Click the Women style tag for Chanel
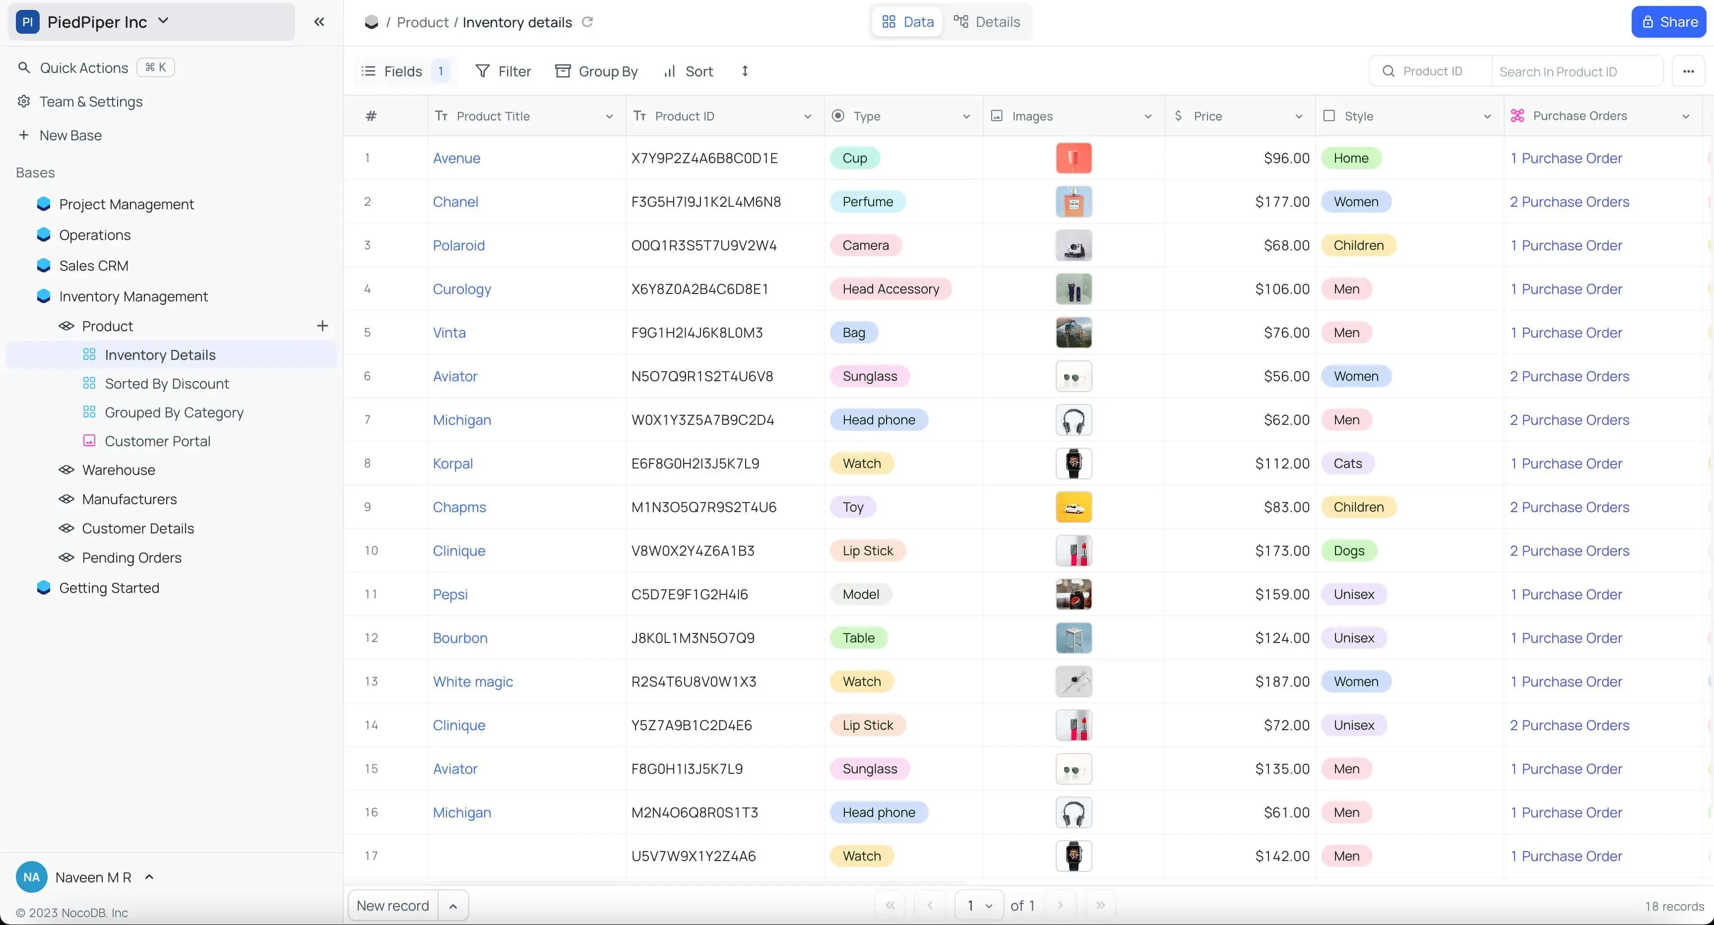 click(x=1355, y=201)
